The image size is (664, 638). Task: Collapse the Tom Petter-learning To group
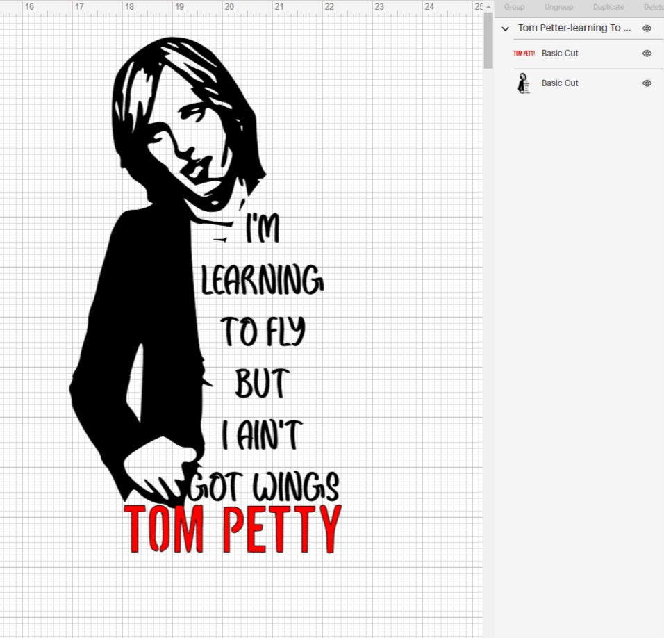505,28
